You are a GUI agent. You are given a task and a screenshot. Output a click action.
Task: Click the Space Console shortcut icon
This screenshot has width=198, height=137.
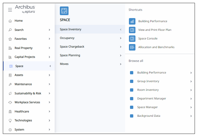(132, 39)
